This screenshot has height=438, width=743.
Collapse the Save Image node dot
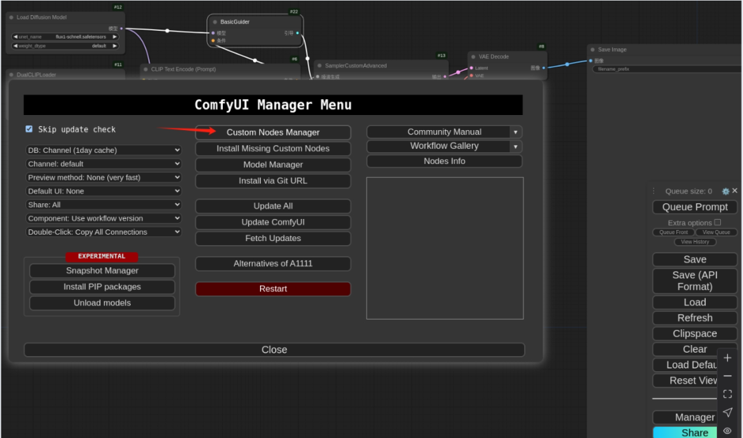click(593, 50)
